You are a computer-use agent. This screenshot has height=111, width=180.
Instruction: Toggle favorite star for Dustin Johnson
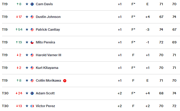point(27,17)
